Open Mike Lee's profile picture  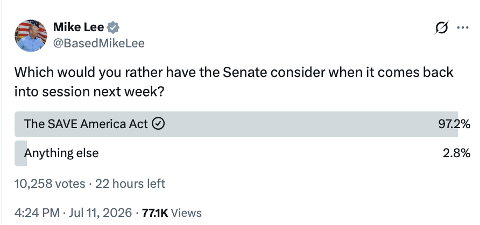(x=31, y=36)
